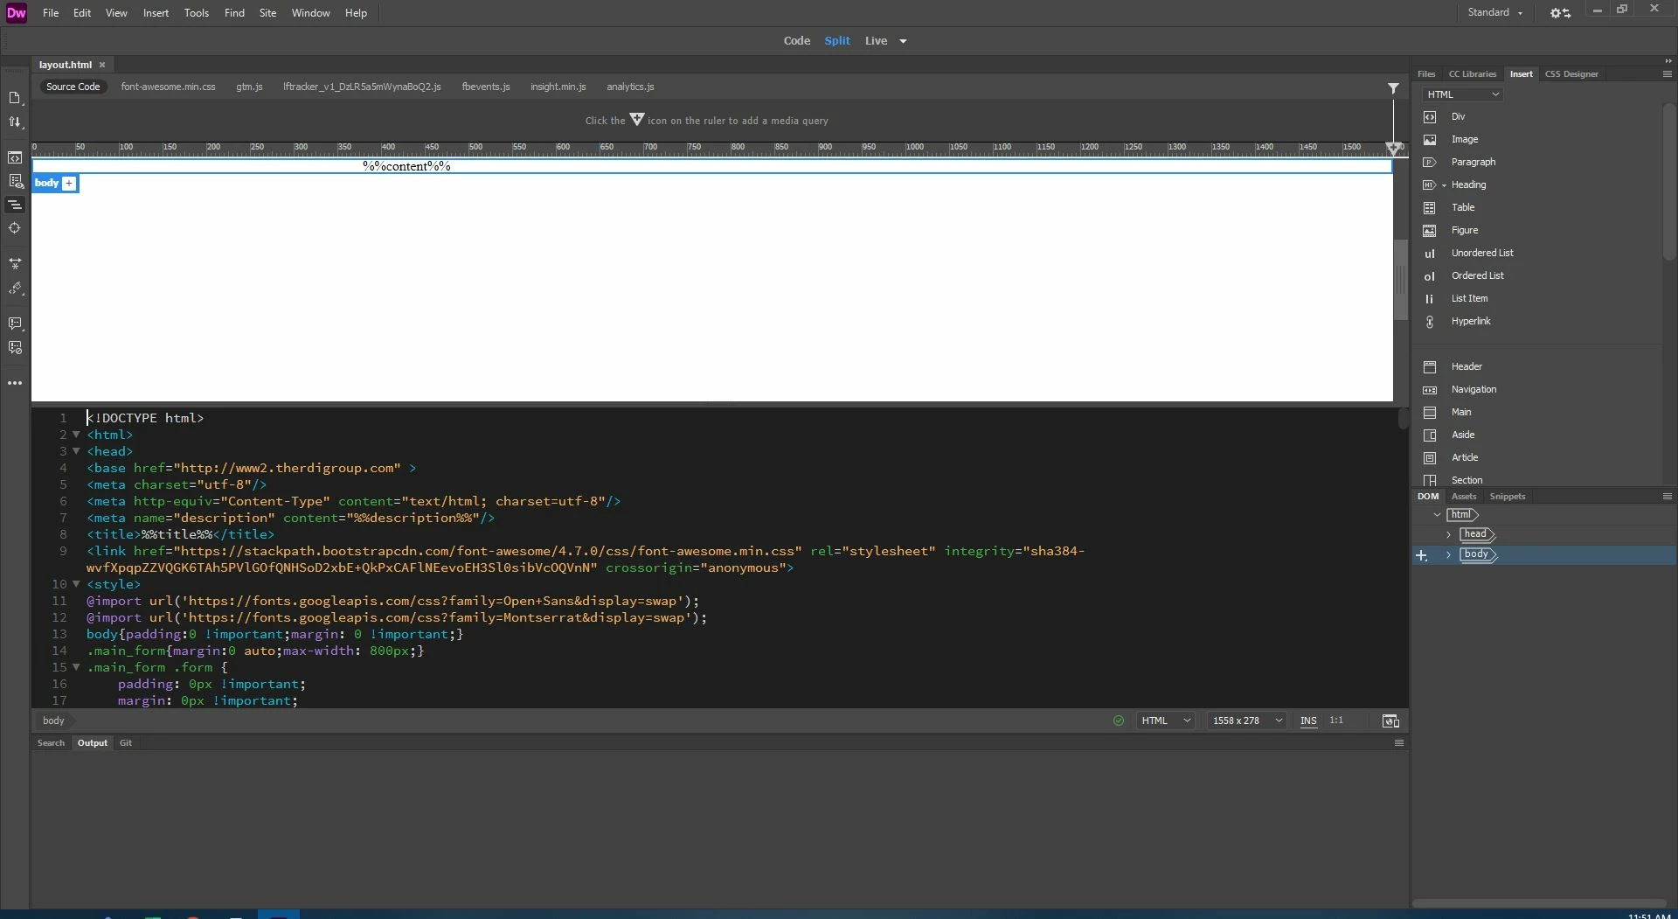
Task: Open the 1558 x 278 window size dropdown
Action: [x=1246, y=721]
